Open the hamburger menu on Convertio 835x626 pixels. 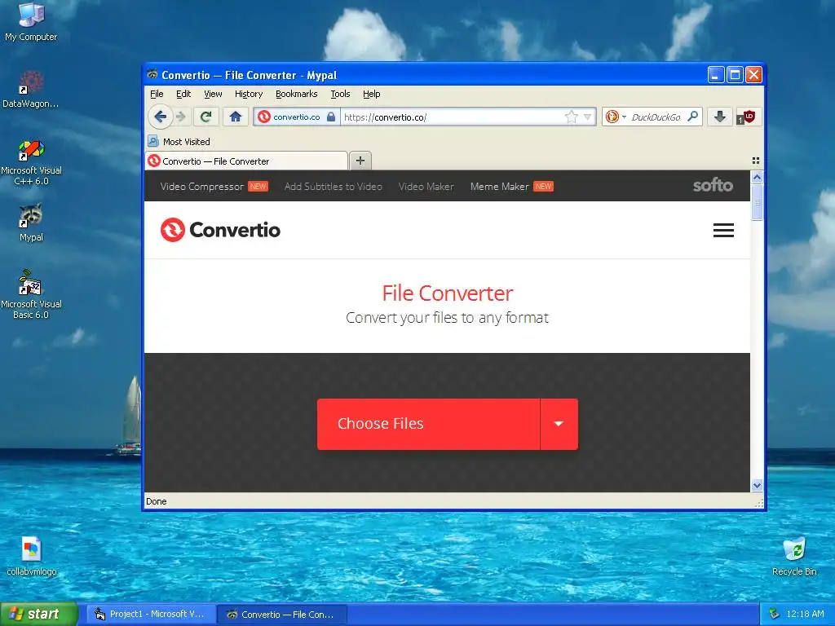coord(723,230)
